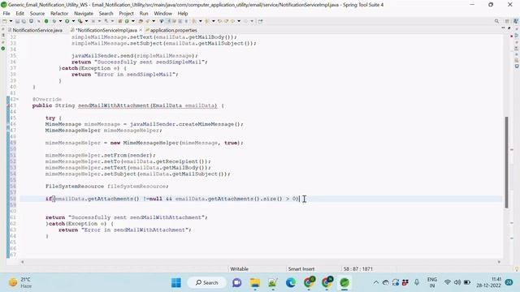This screenshot has width=520, height=292.
Task: Click the tip lightbulb icon in status bar
Action: pyautogui.click(x=517, y=268)
